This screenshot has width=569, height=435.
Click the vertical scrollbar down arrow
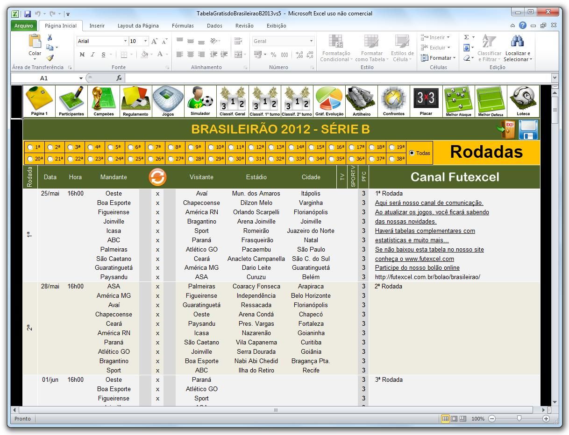(x=555, y=402)
